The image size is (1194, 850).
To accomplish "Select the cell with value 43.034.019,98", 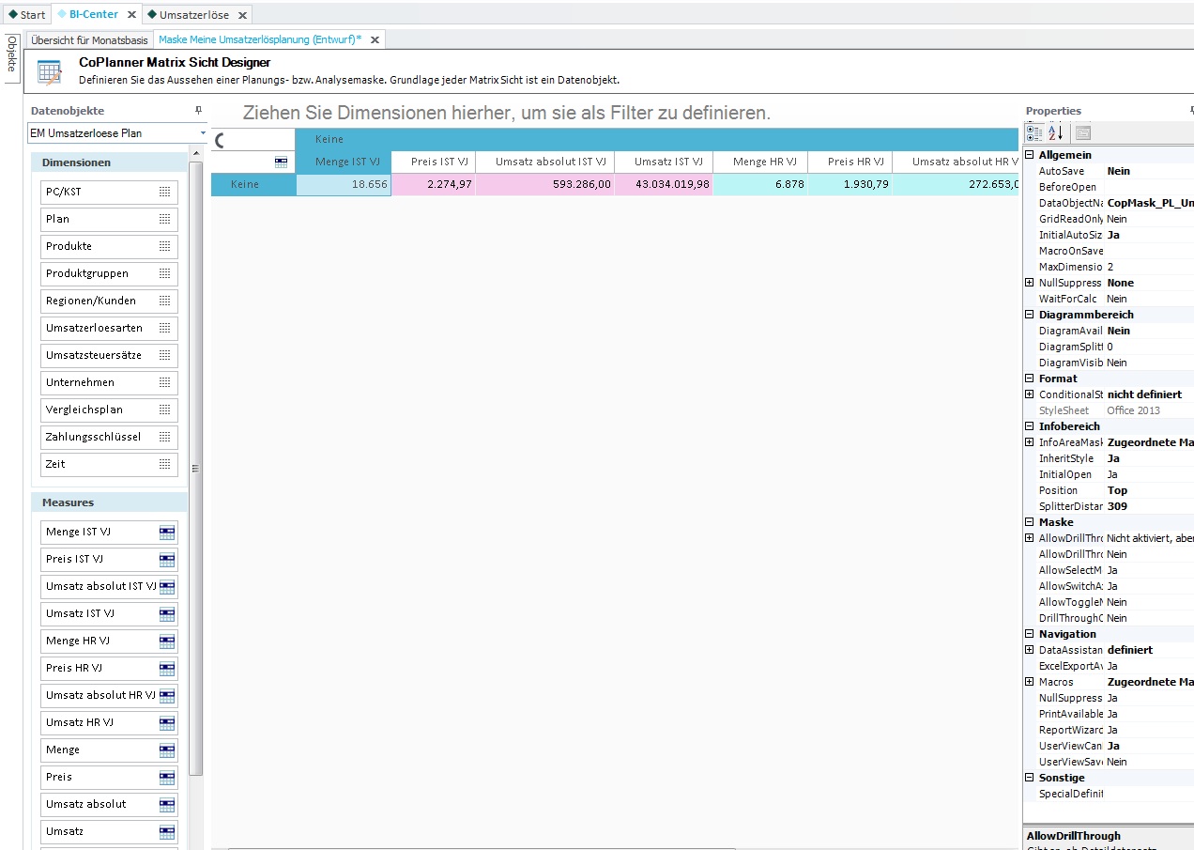I will pos(664,184).
